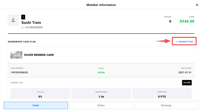
Task: Click the Member Information title
Action: point(101,5)
